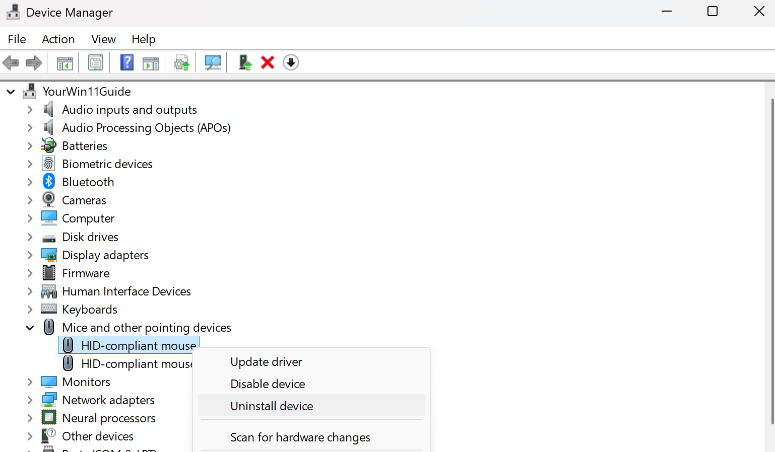Select the Monitors tree label
775x452 pixels.
tap(86, 382)
